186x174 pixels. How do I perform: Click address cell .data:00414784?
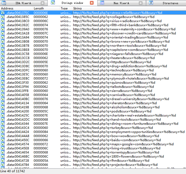click(18, 165)
